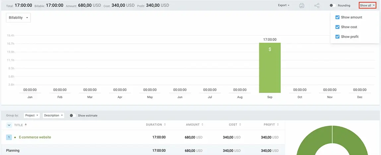
Task: Sort table by Amount arrows
Action: 202,125
